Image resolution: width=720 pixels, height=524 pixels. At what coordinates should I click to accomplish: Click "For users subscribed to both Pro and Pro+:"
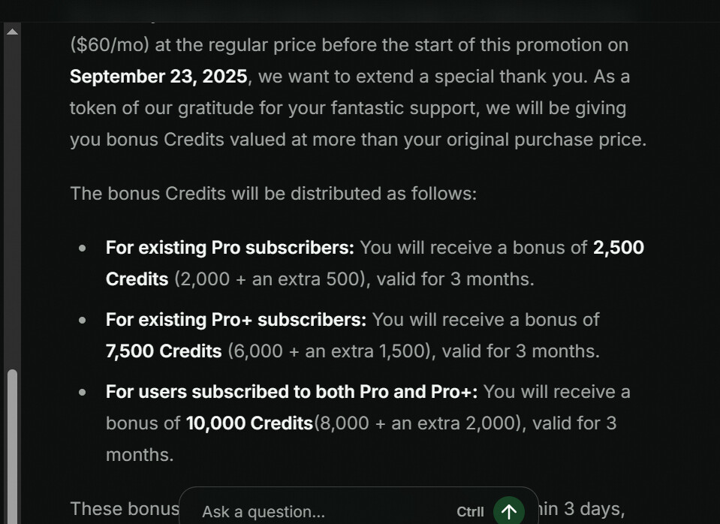pos(291,392)
